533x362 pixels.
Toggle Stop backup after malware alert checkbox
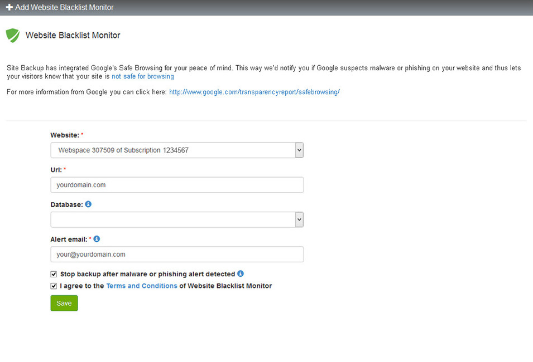[54, 274]
